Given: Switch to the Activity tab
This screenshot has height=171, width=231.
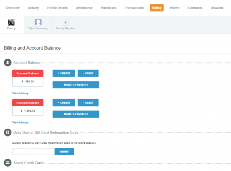Looking at the screenshot, I should 33,8.
